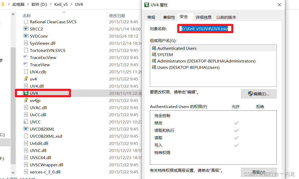Expand chevron after 软件 (D:) breadcrumb
Viewport: 299px width, 179px height.
click(x=51, y=4)
